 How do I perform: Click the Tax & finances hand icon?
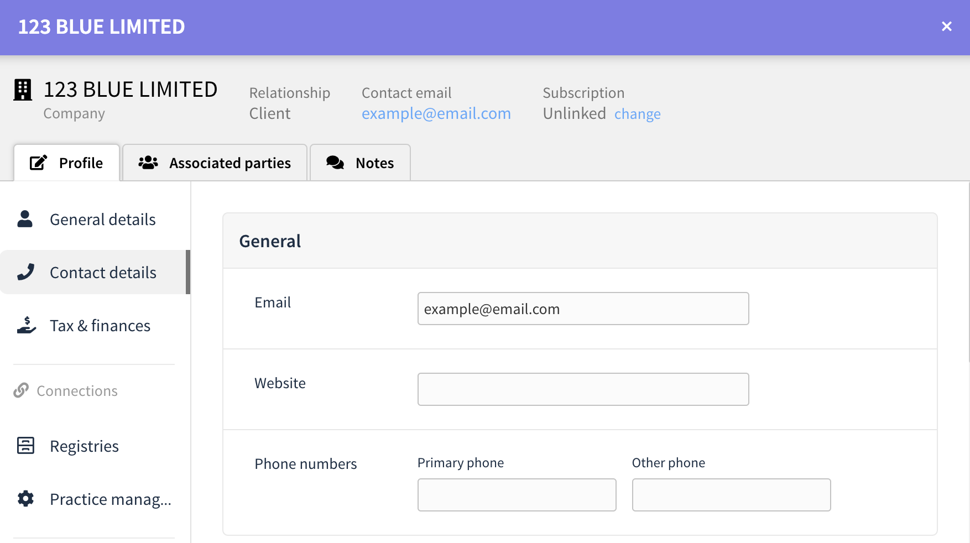click(26, 325)
